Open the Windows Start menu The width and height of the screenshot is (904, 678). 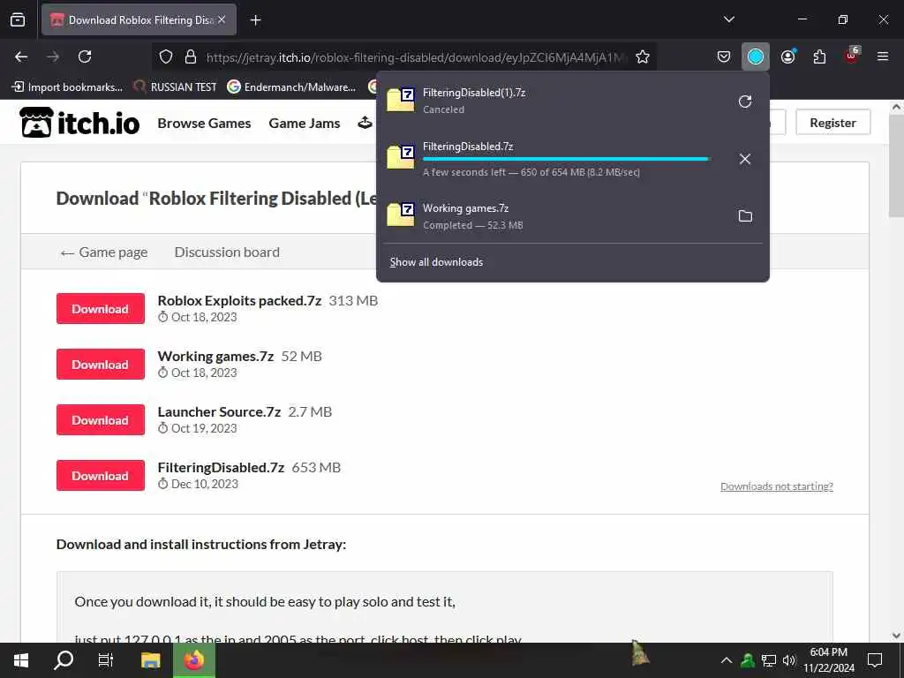point(21,660)
